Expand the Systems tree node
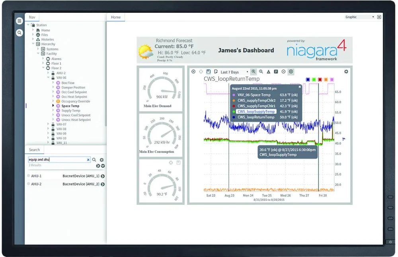The width and height of the screenshot is (398, 257). pyautogui.click(x=38, y=49)
